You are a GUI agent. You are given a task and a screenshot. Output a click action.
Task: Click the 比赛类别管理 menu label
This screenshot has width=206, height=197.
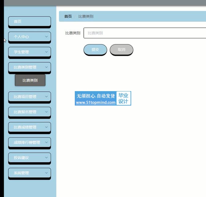25,67
